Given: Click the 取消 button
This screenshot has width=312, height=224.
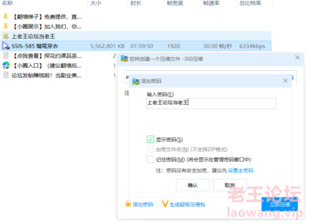Looking at the screenshot, I should [x=230, y=185].
